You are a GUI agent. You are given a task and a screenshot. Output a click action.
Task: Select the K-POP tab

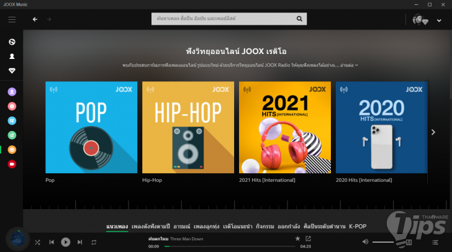tap(358, 227)
